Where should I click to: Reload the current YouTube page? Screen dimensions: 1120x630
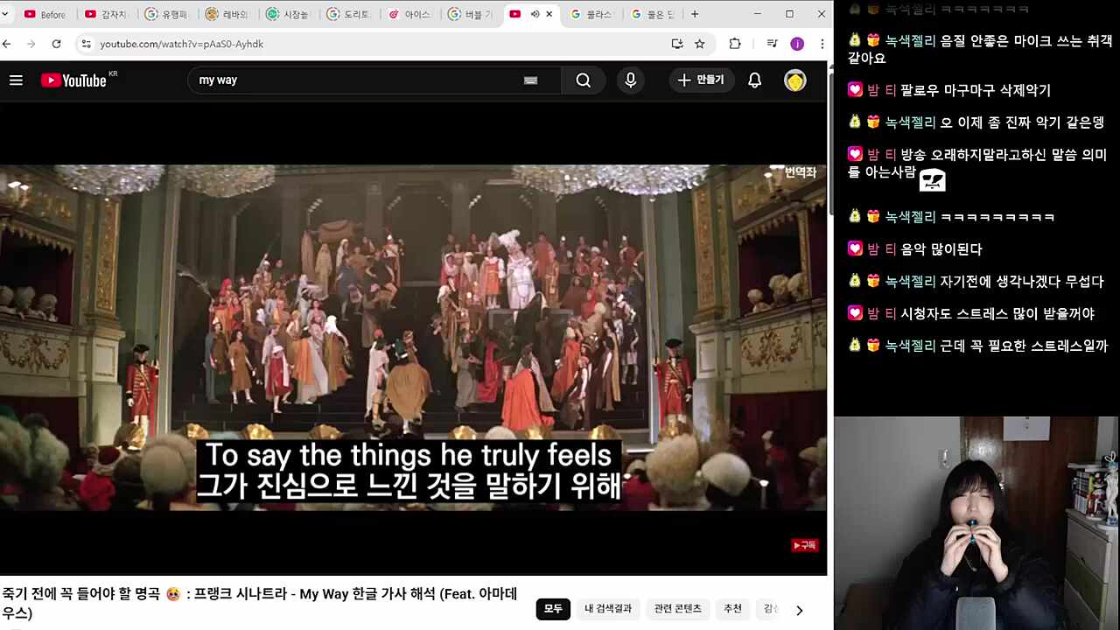pyautogui.click(x=57, y=44)
